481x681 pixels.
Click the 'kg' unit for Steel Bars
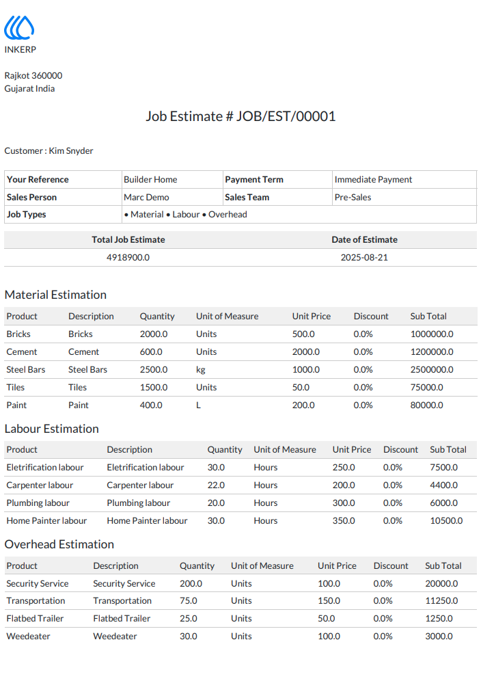point(201,370)
